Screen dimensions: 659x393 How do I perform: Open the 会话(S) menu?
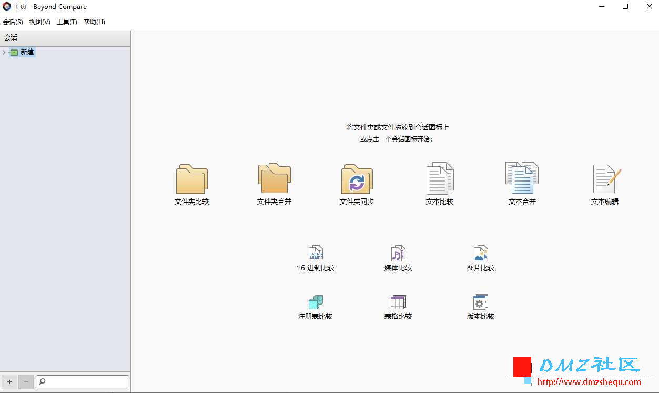pyautogui.click(x=13, y=22)
